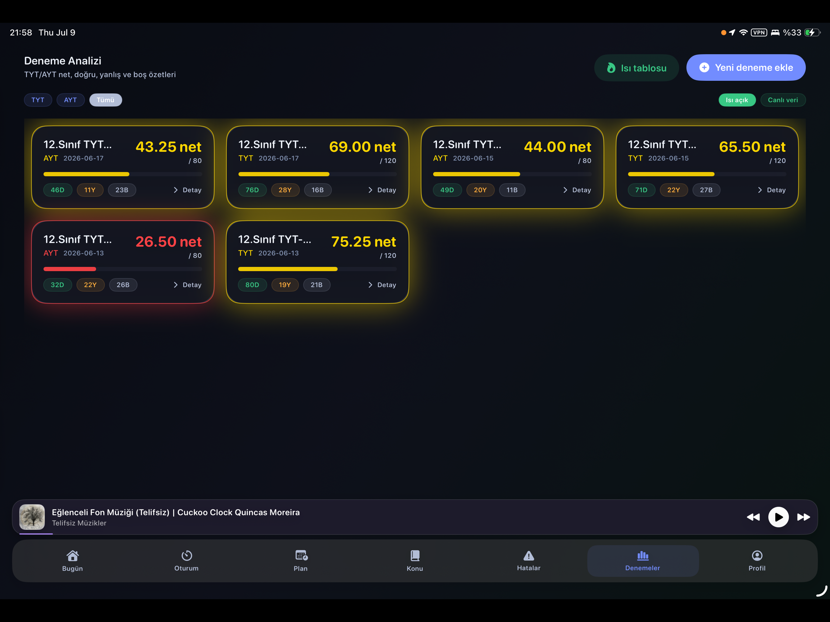Expand Detay on the 75.25 net card
830x622 pixels.
(x=382, y=285)
